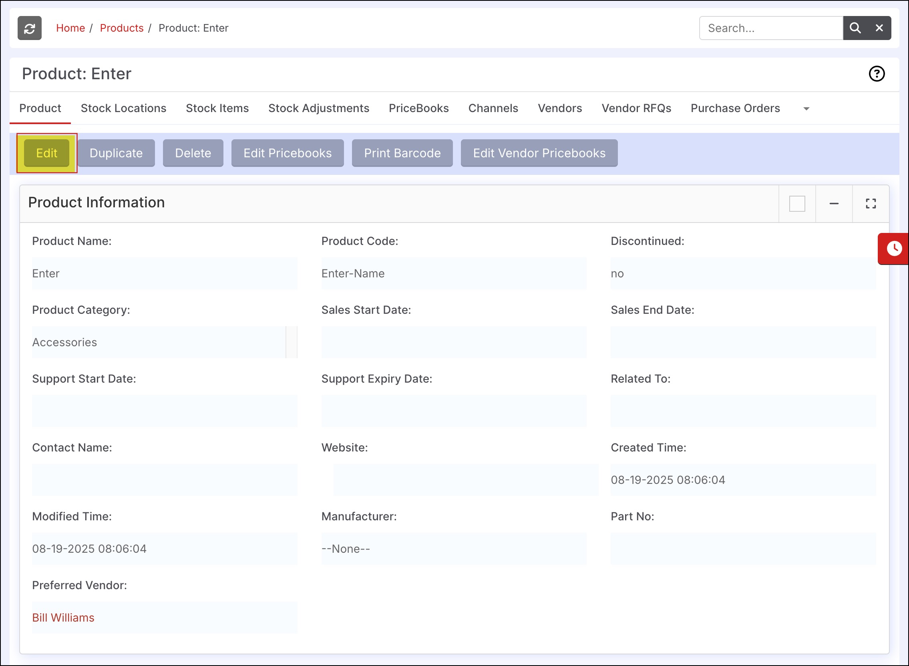Click the empty Sales Start Date field
The image size is (909, 666).
[x=454, y=342]
